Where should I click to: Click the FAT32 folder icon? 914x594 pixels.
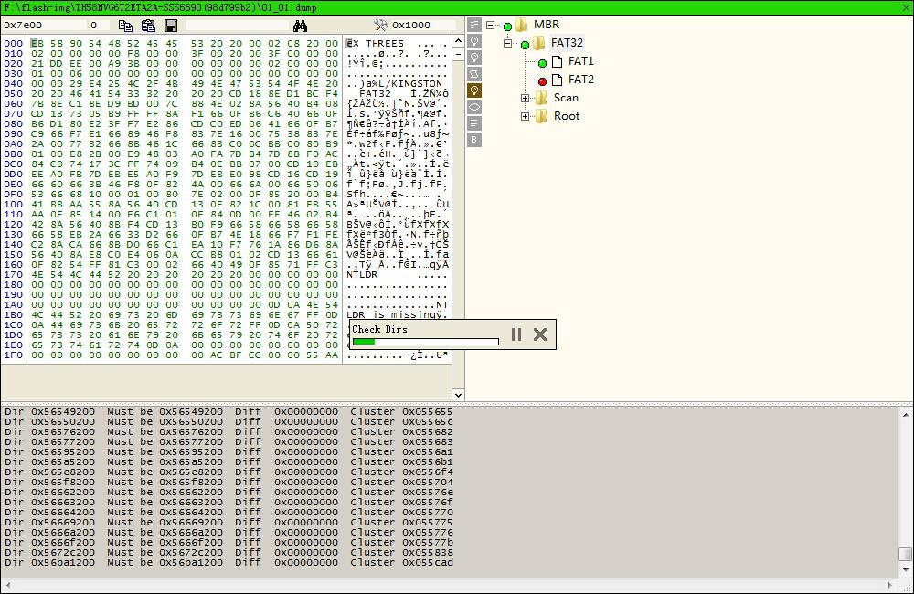[539, 43]
